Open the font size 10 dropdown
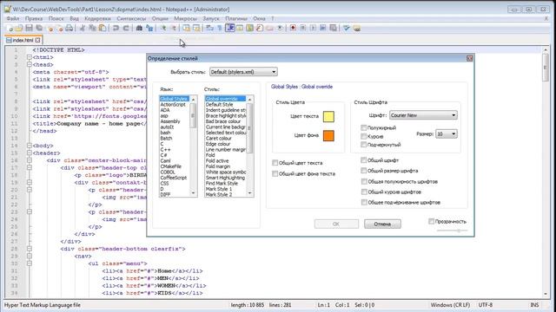The height and width of the screenshot is (312, 556). [x=446, y=134]
